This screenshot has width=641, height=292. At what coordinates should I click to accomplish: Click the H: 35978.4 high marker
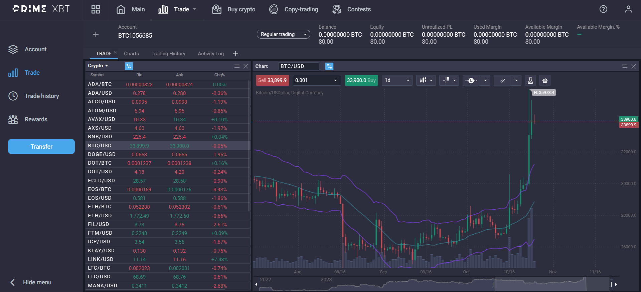click(x=543, y=93)
